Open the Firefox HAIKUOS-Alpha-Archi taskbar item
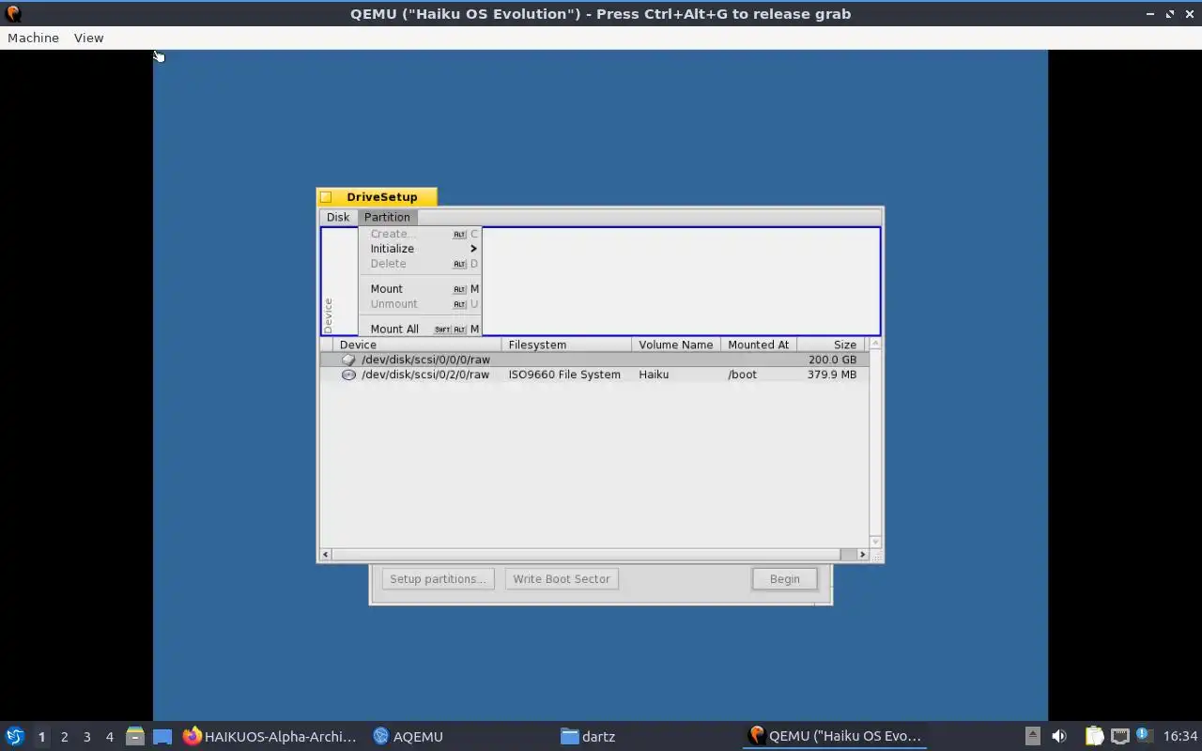1202x751 pixels. (x=270, y=736)
